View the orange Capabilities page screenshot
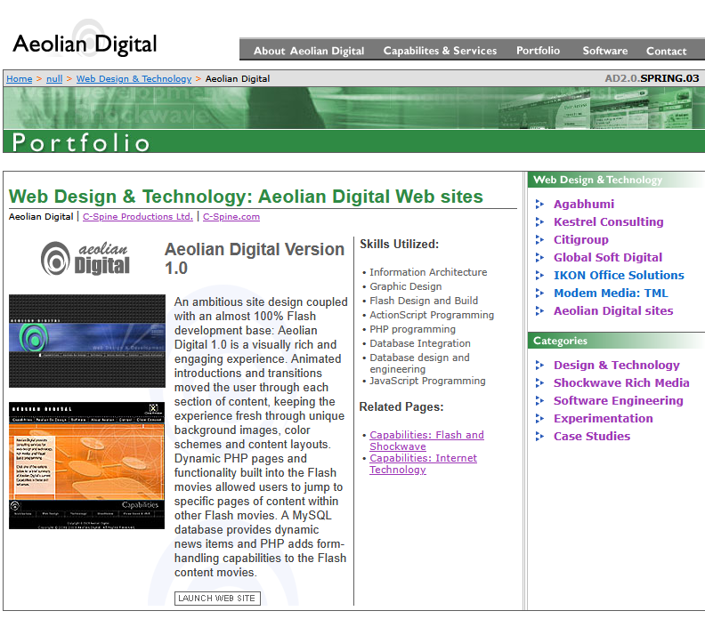Image resolution: width=705 pixels, height=619 pixels. (86, 465)
